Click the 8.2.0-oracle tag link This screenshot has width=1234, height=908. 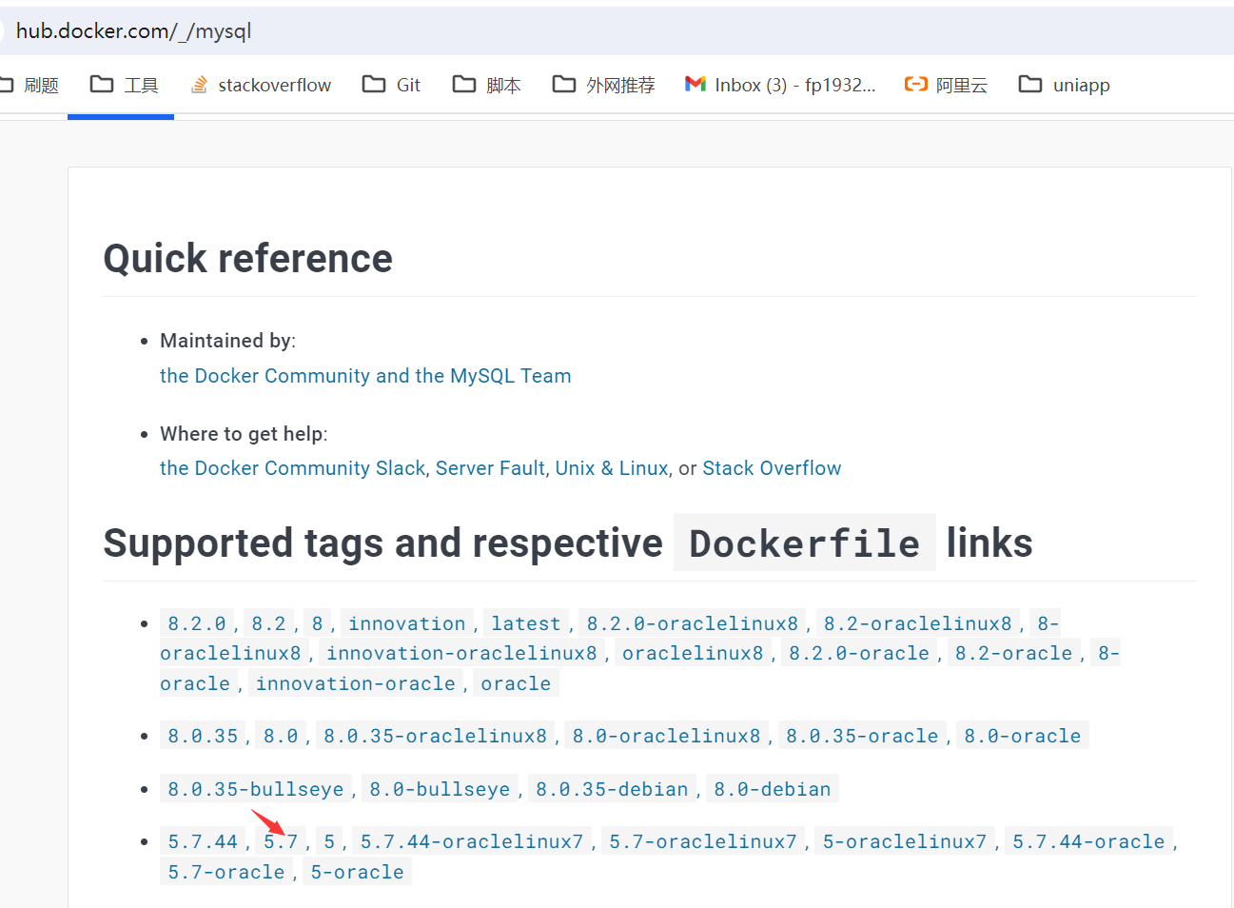(859, 653)
